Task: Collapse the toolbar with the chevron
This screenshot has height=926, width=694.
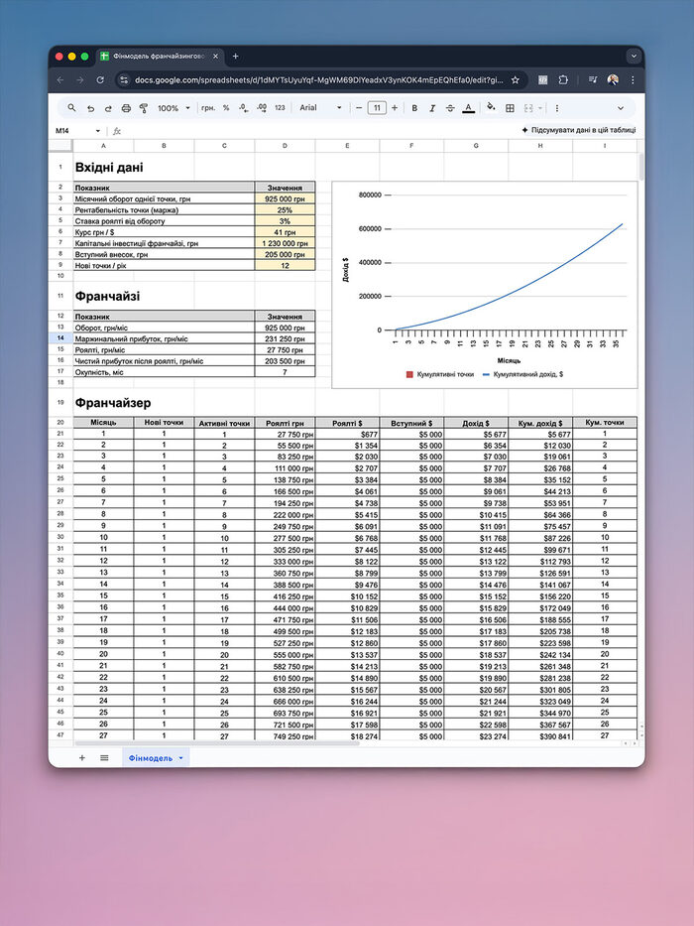Action: (x=621, y=108)
